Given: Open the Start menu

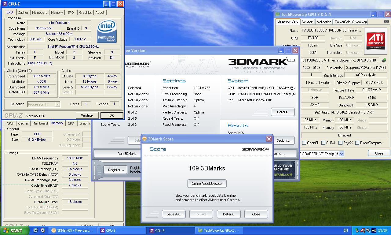Looking at the screenshot, I should [14, 230].
